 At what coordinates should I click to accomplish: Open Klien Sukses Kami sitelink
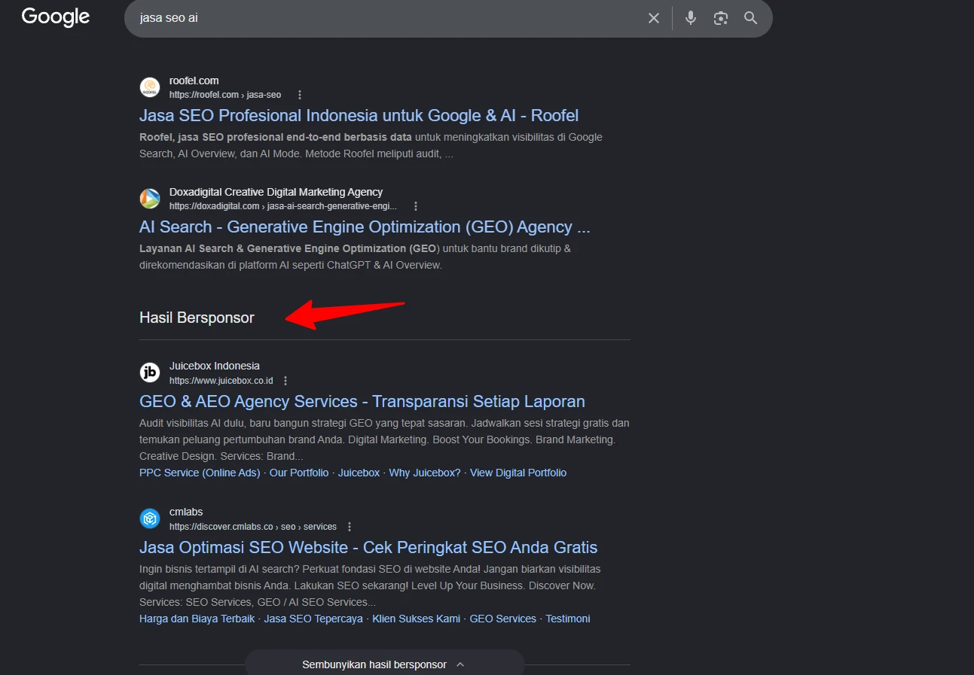(x=416, y=619)
